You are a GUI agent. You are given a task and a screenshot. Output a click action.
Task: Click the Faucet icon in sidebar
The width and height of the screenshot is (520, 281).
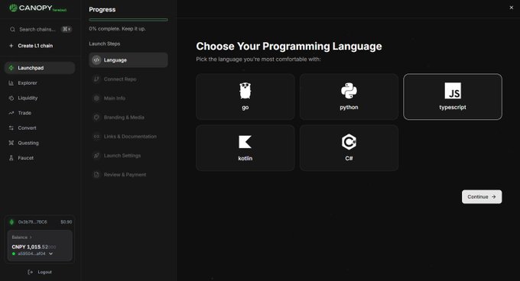pyautogui.click(x=11, y=158)
